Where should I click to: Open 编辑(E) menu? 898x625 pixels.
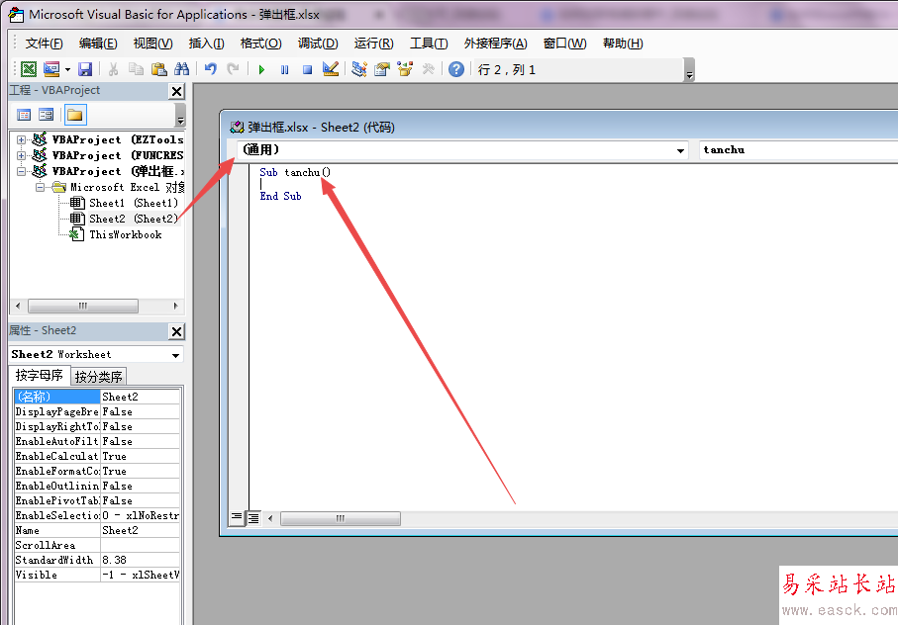(98, 44)
